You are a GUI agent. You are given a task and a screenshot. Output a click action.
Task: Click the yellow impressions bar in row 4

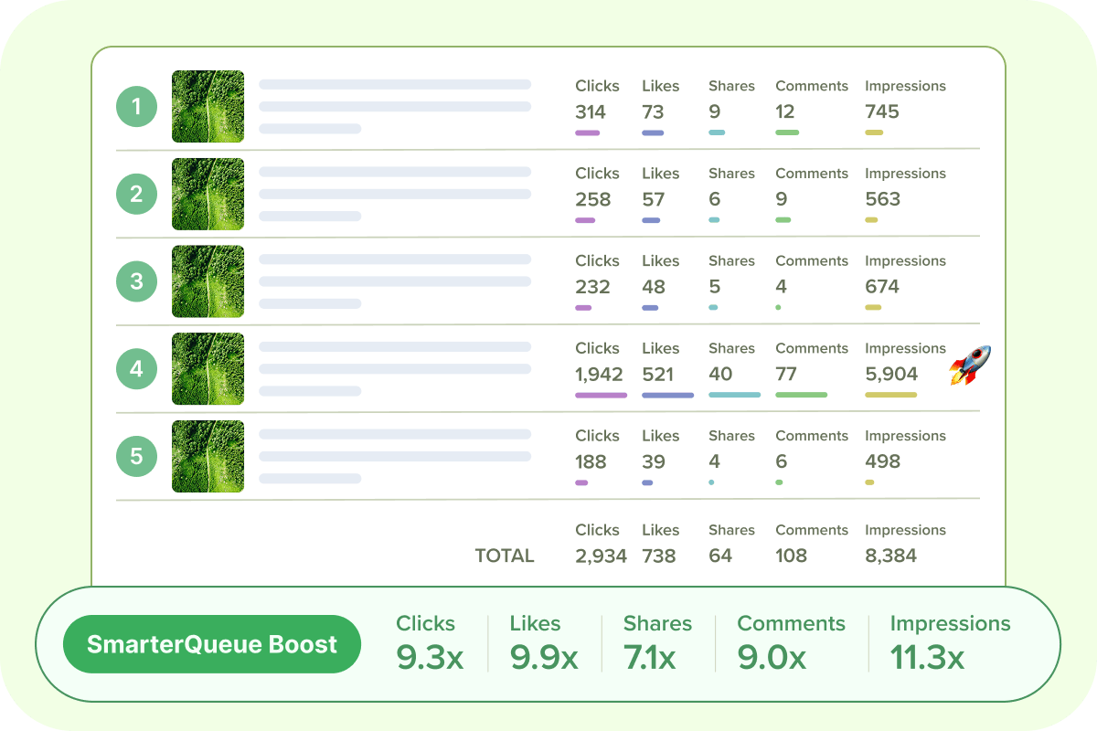[891, 395]
